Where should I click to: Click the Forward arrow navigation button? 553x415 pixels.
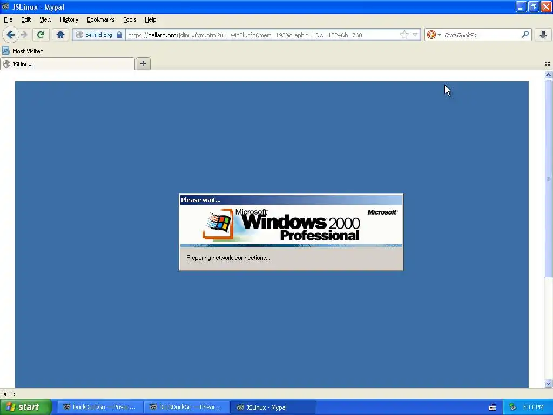(24, 35)
